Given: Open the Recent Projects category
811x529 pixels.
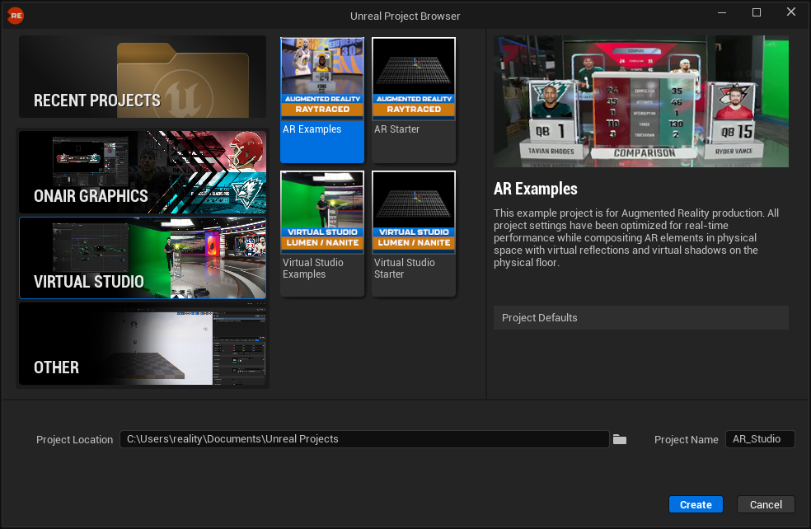Looking at the screenshot, I should (143, 77).
